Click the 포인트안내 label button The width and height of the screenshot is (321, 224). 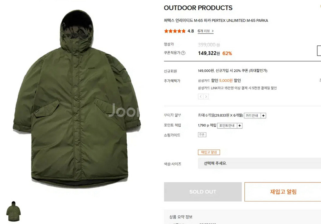coord(227,126)
